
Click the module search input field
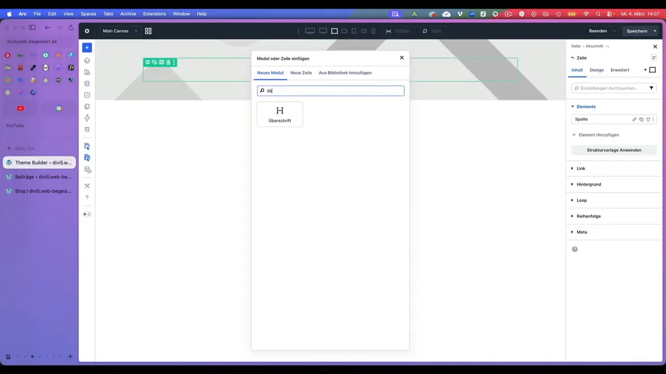330,90
